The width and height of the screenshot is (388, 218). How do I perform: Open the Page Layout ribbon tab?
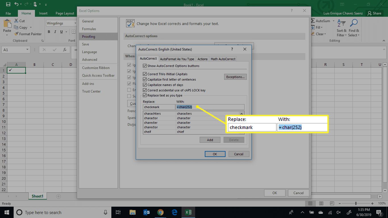click(65, 13)
